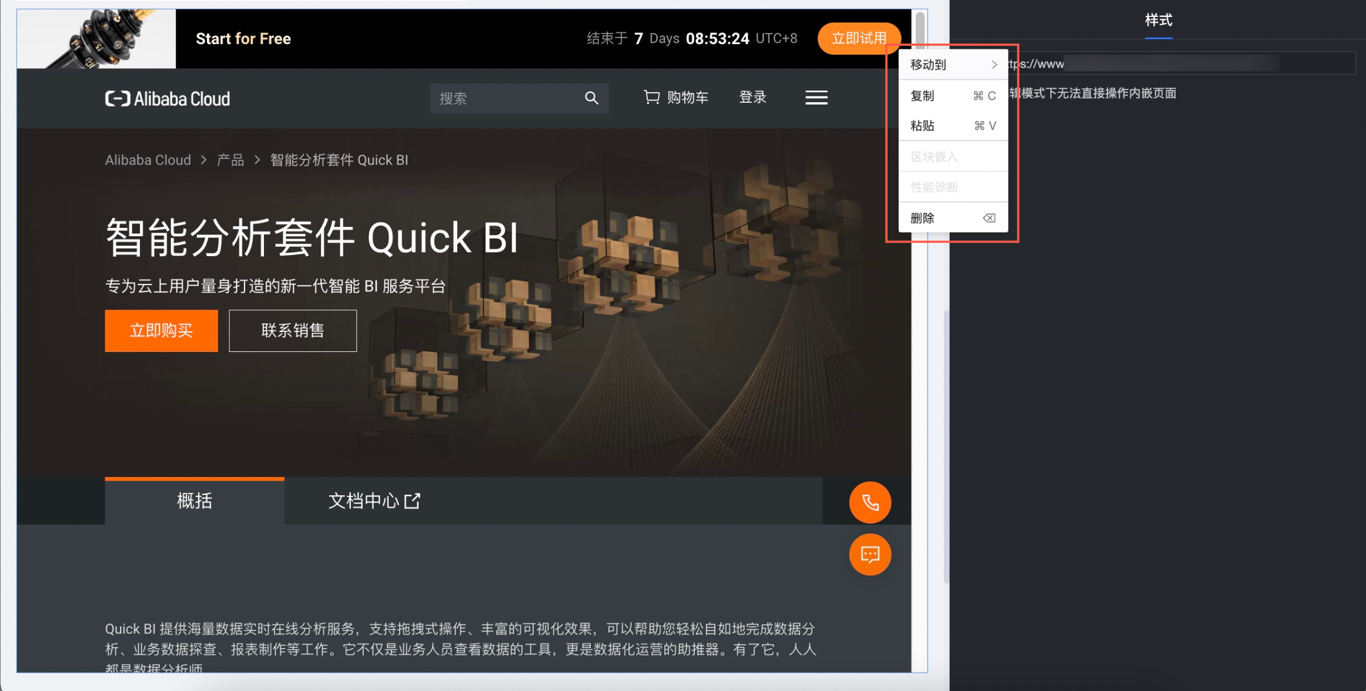Click the delete backspace icon in menu

(989, 219)
